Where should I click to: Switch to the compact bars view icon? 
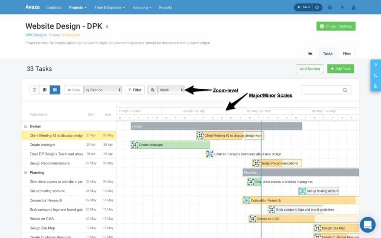(45, 90)
